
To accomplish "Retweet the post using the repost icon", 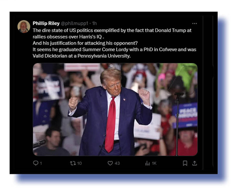I will click(x=73, y=163).
